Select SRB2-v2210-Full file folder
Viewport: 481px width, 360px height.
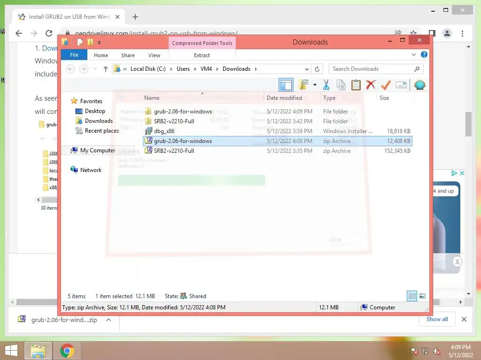[277, 121]
